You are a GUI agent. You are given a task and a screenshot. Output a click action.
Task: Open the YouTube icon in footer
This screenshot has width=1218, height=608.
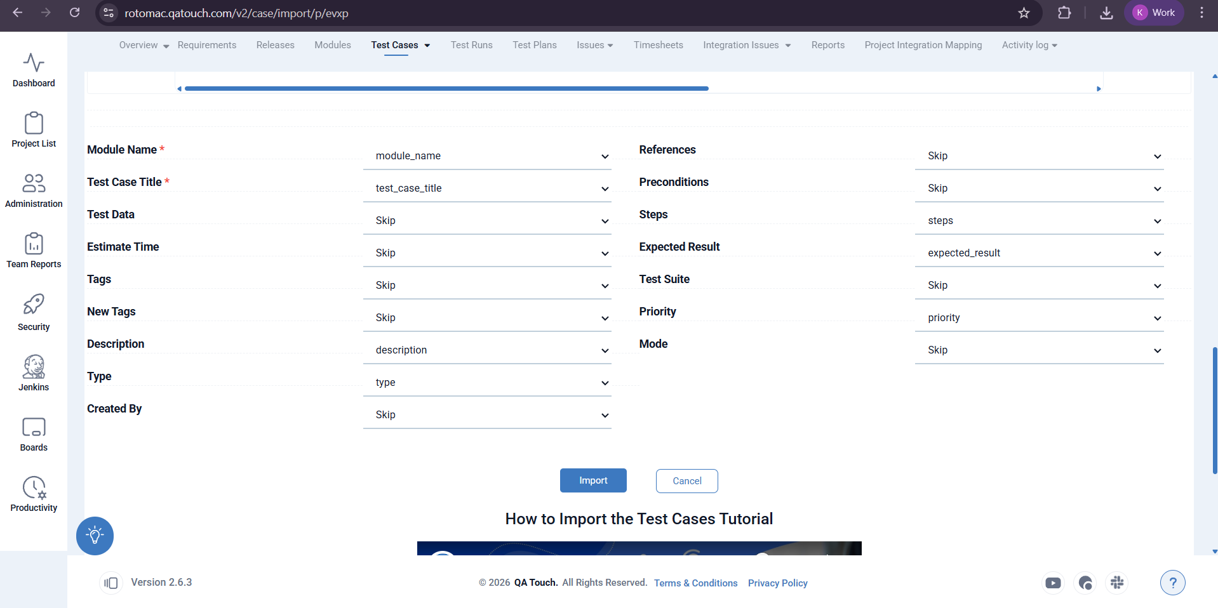tap(1053, 583)
